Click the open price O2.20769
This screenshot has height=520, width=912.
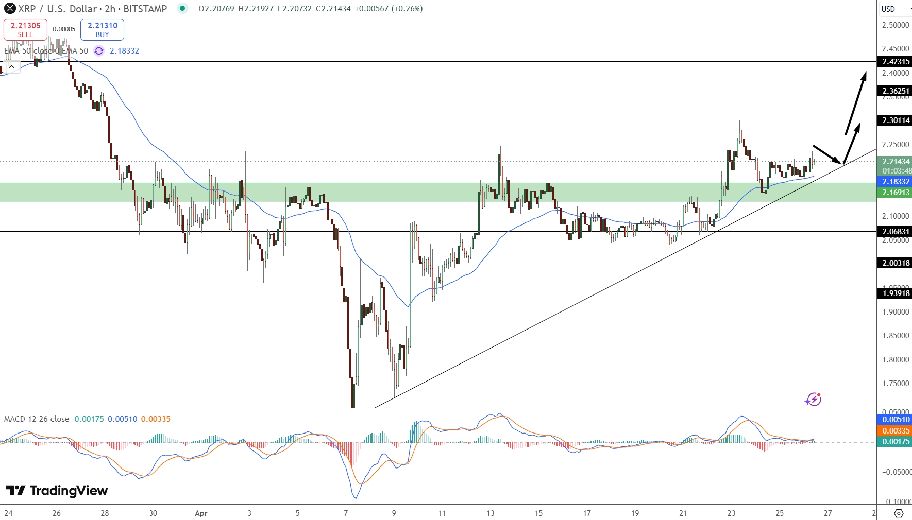point(216,9)
